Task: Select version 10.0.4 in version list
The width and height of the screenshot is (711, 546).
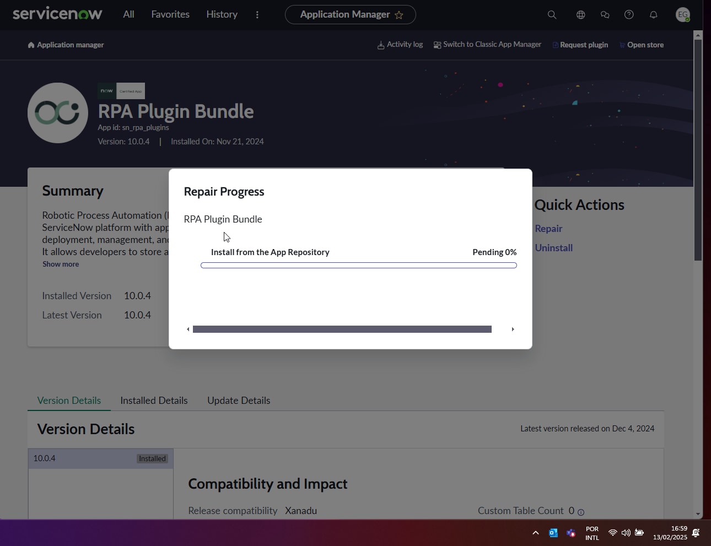Action: coord(101,458)
